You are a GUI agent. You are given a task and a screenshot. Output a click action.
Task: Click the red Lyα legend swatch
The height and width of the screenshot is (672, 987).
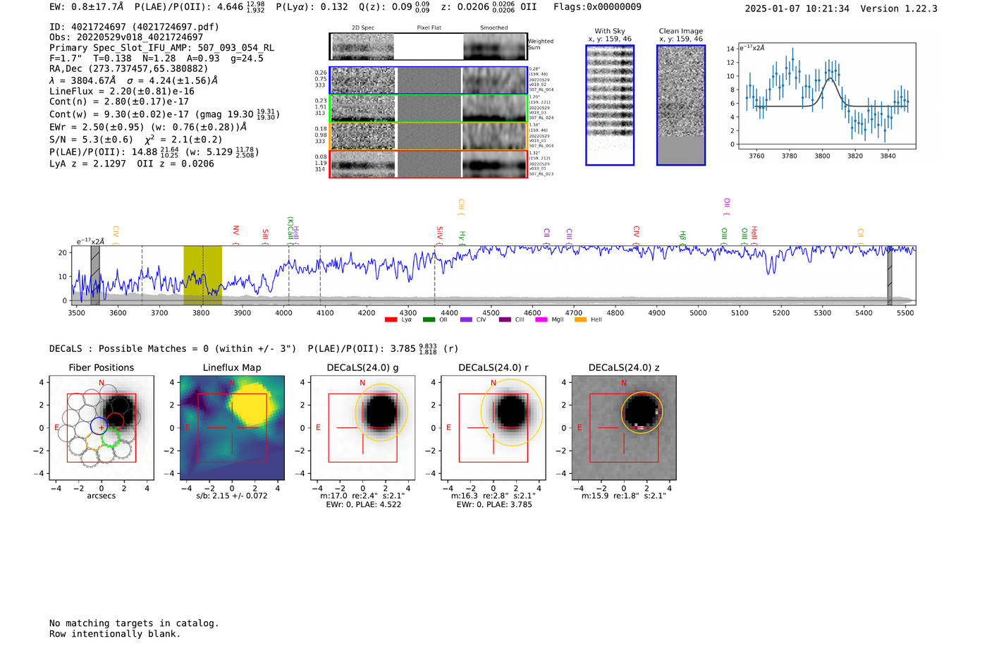click(x=391, y=320)
